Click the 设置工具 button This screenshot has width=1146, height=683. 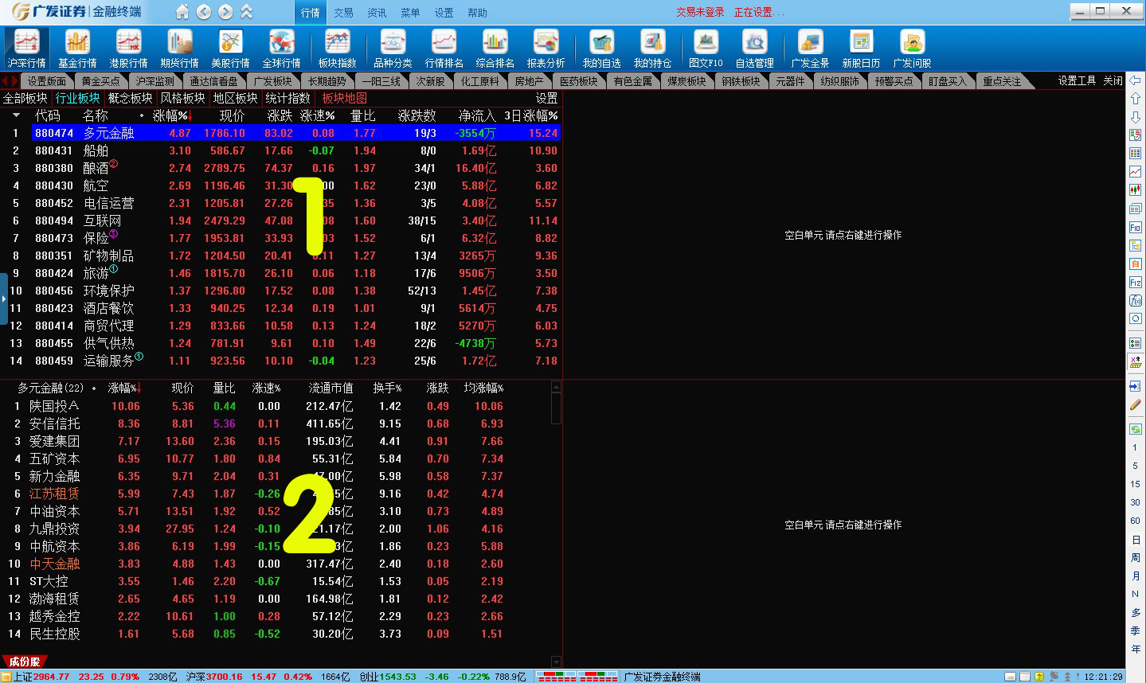point(1077,80)
